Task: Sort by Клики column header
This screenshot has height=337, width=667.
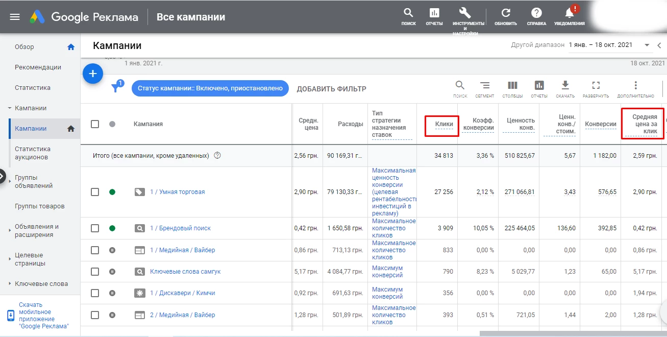Action: click(x=444, y=124)
